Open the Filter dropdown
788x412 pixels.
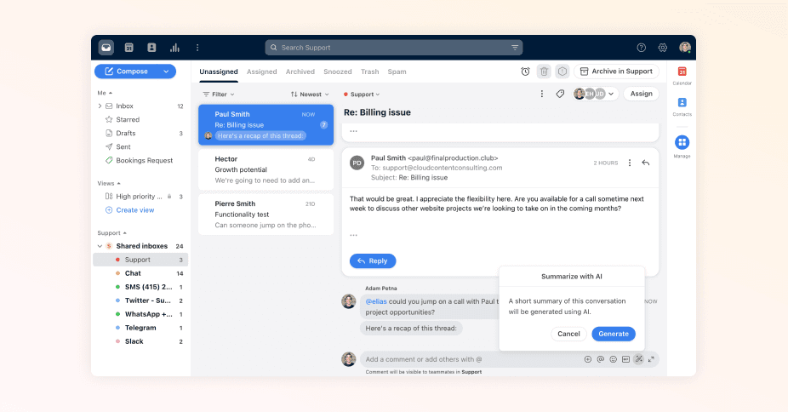[219, 94]
